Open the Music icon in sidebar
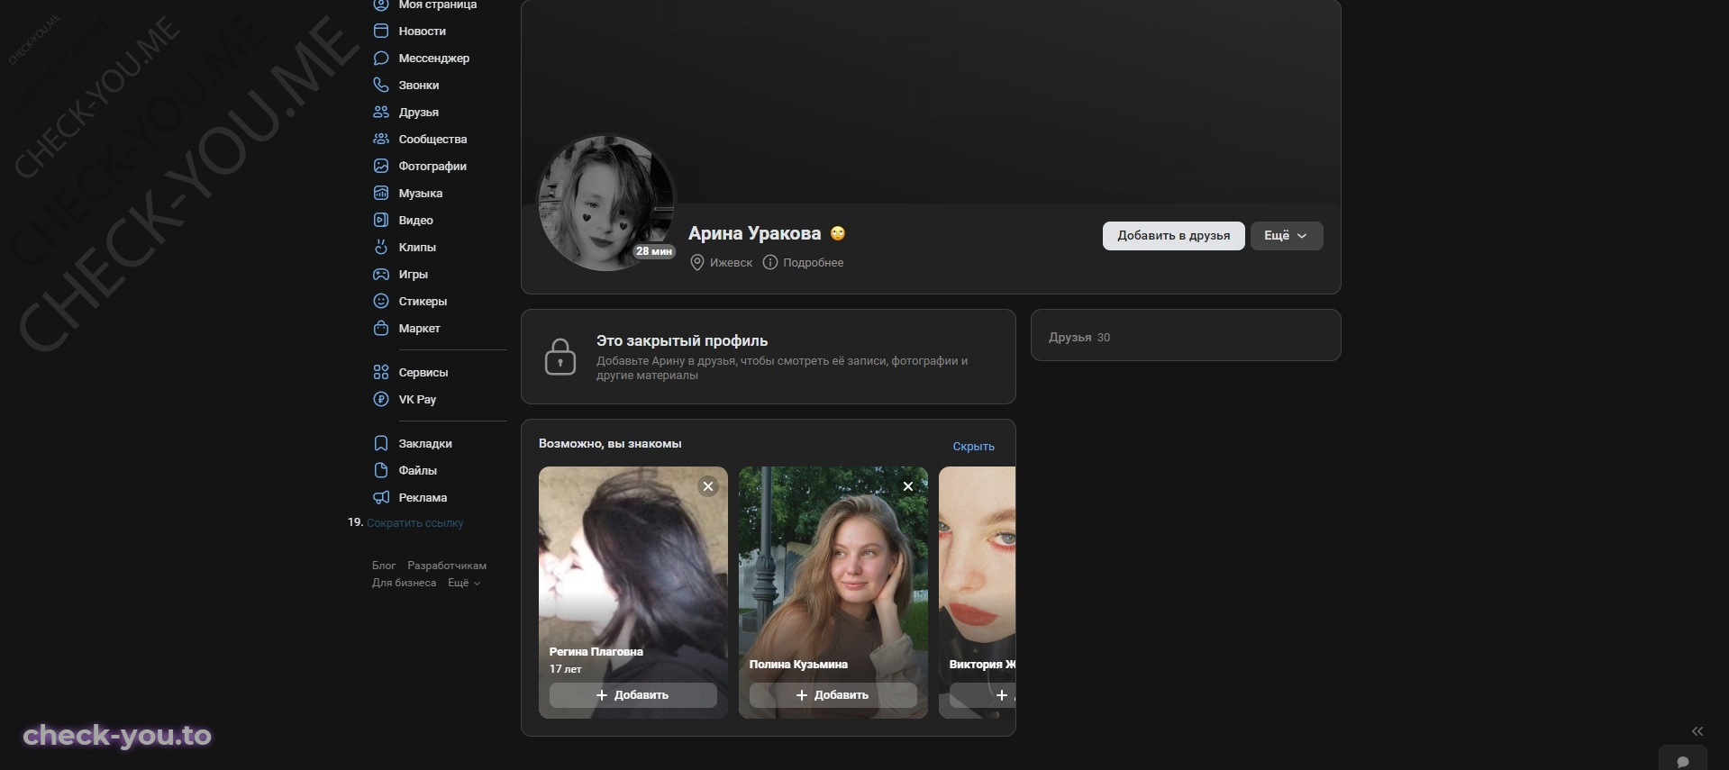Viewport: 1729px width, 770px height. 381,193
